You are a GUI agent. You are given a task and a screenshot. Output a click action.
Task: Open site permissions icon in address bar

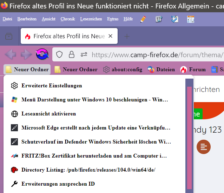pyautogui.click(x=84, y=54)
